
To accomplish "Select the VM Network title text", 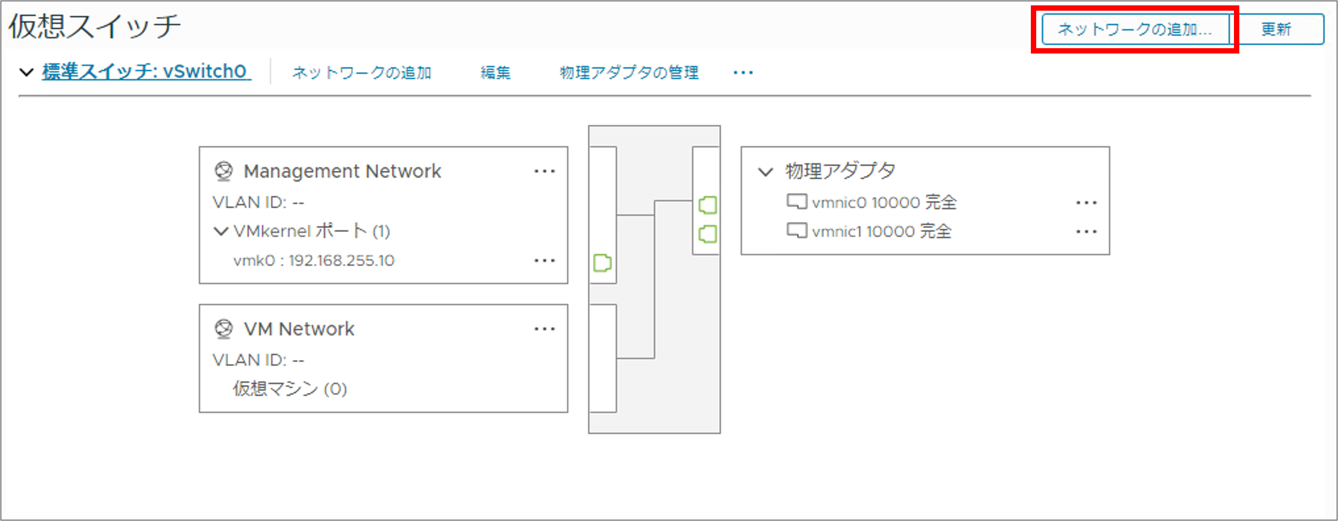I will point(299,329).
